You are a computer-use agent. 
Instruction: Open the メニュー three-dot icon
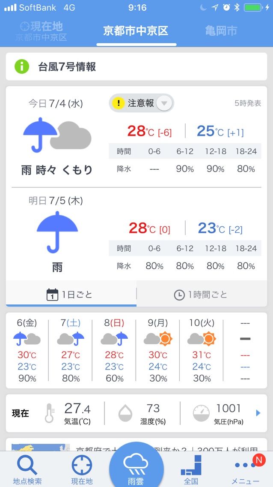246,465
